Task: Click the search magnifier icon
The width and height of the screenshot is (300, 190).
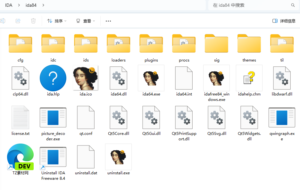Action: click(293, 5)
